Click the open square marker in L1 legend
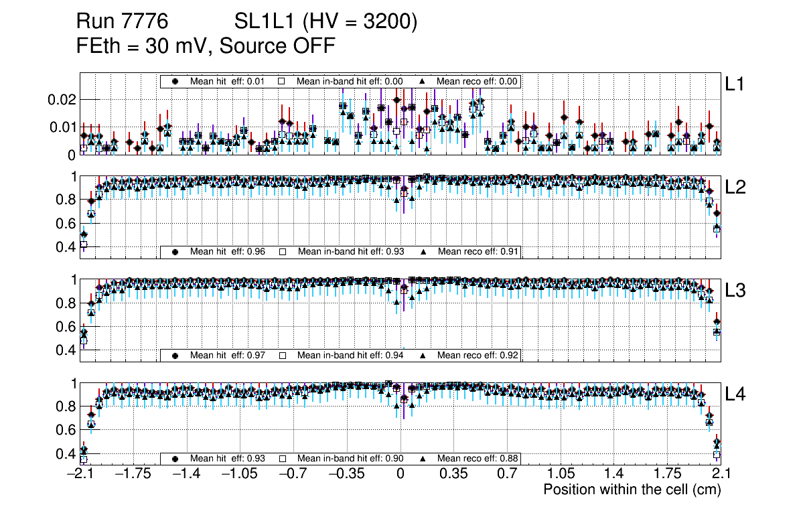This screenshot has height=517, width=801. (282, 81)
